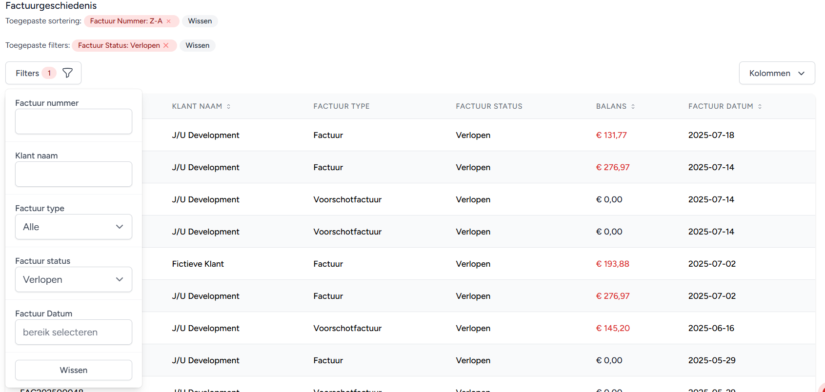Click the funnel icon on Filters button

(68, 73)
